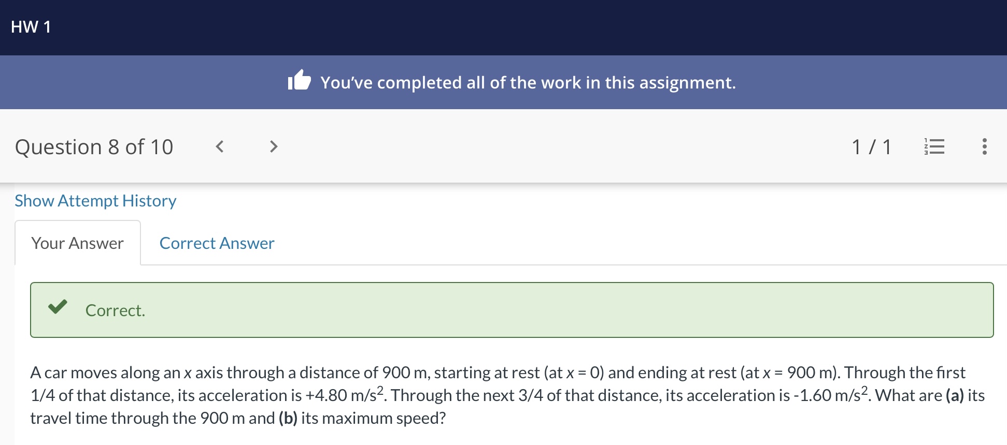This screenshot has height=445, width=1007.
Task: Select the Your Answer tab
Action: (x=78, y=243)
